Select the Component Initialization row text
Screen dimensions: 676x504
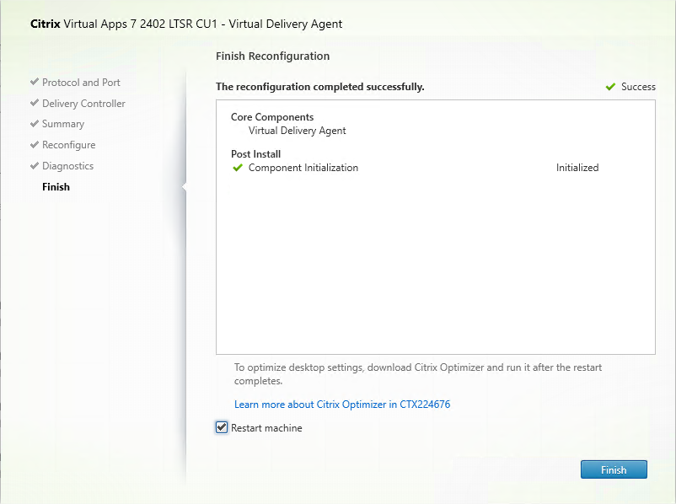(303, 168)
